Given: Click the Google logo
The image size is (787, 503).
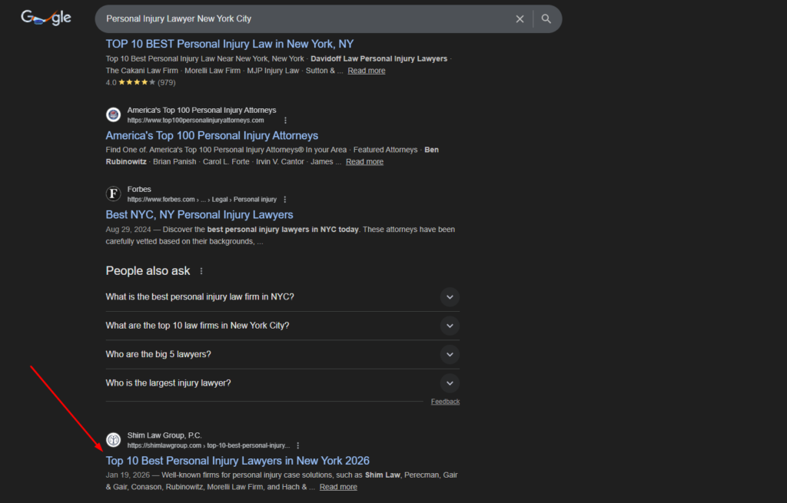Looking at the screenshot, I should coord(45,17).
